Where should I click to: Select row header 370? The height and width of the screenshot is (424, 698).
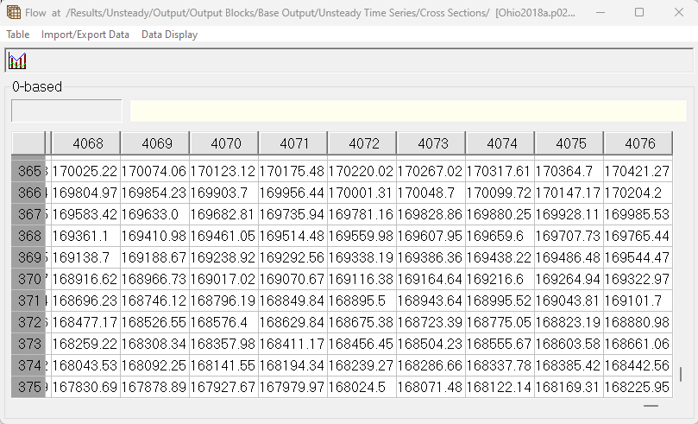28,279
